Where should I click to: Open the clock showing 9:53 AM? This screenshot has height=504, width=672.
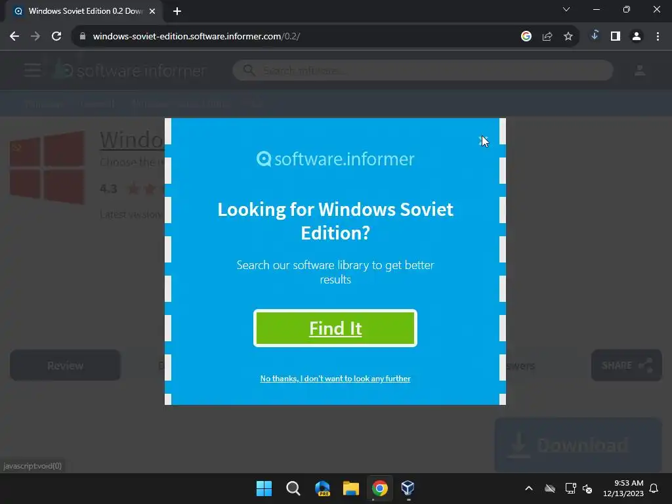[x=623, y=488]
